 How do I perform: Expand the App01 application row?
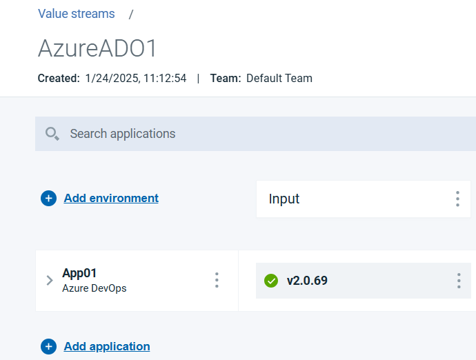tap(50, 281)
